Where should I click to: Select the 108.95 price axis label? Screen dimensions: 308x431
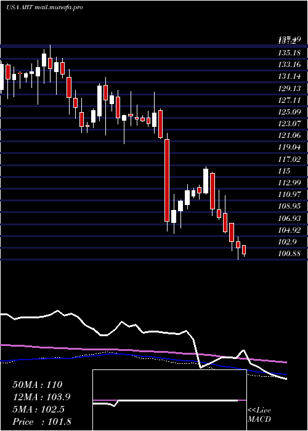click(x=290, y=206)
